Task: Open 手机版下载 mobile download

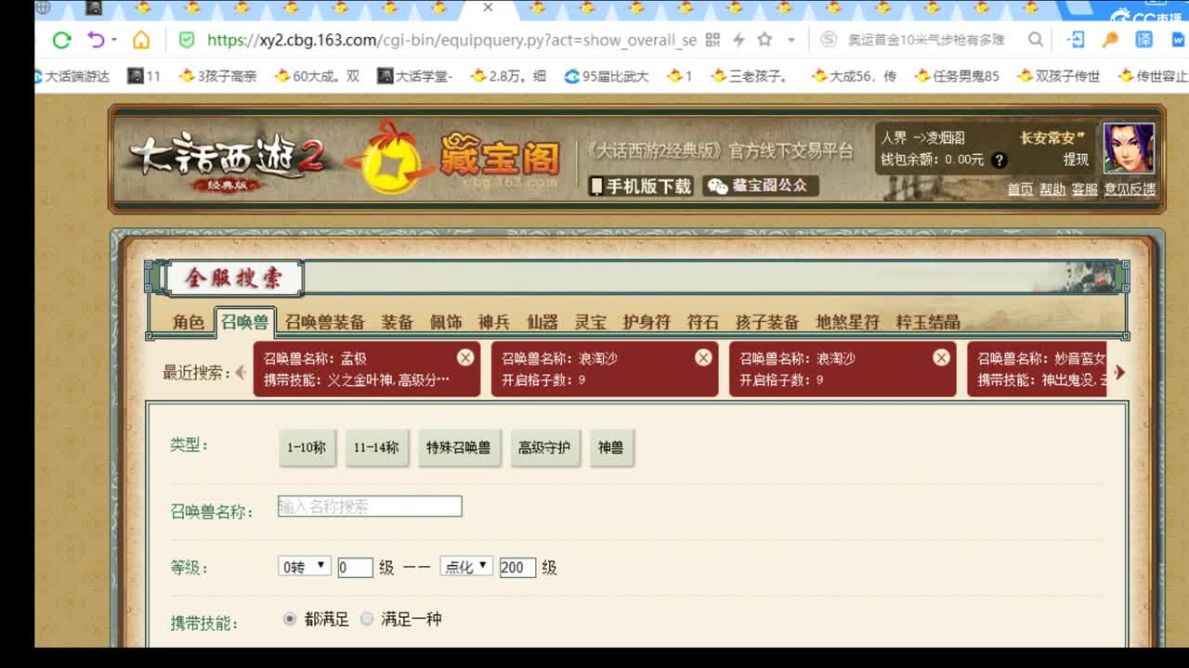Action: 640,186
